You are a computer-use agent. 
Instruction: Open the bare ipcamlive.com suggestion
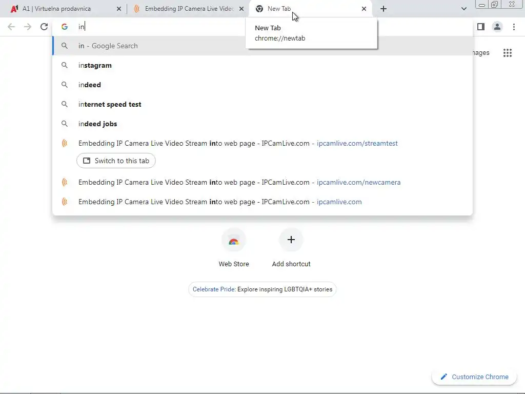pyautogui.click(x=262, y=202)
